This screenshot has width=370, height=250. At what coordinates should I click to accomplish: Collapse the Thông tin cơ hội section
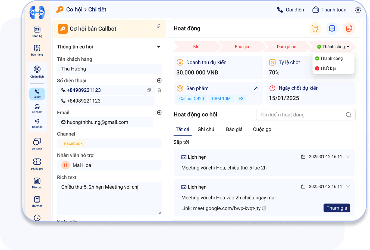pos(159,47)
